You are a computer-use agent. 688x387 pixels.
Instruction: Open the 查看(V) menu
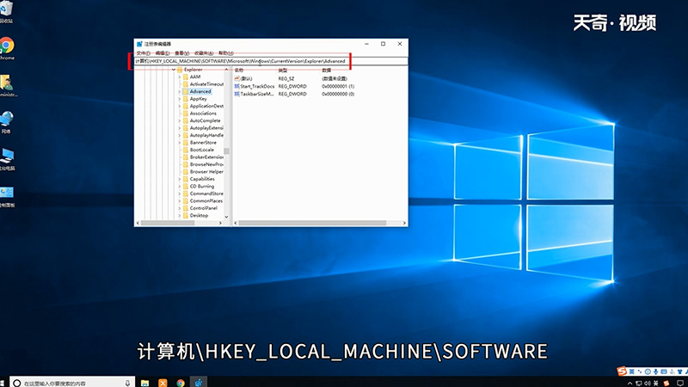pyautogui.click(x=182, y=53)
